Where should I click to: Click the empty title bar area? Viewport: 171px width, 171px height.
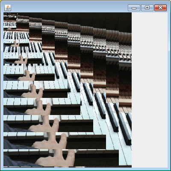click(68, 7)
